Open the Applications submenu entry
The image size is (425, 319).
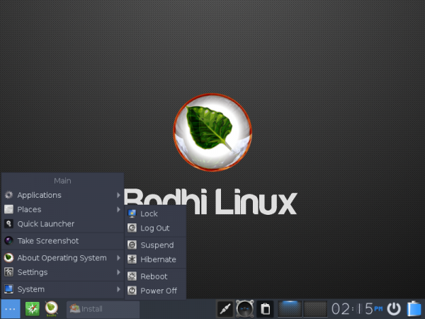(x=62, y=195)
